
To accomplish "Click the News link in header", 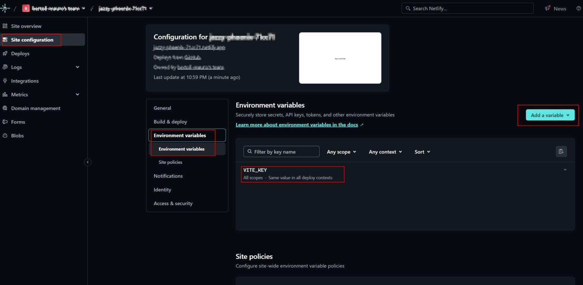I will click(x=560, y=9).
